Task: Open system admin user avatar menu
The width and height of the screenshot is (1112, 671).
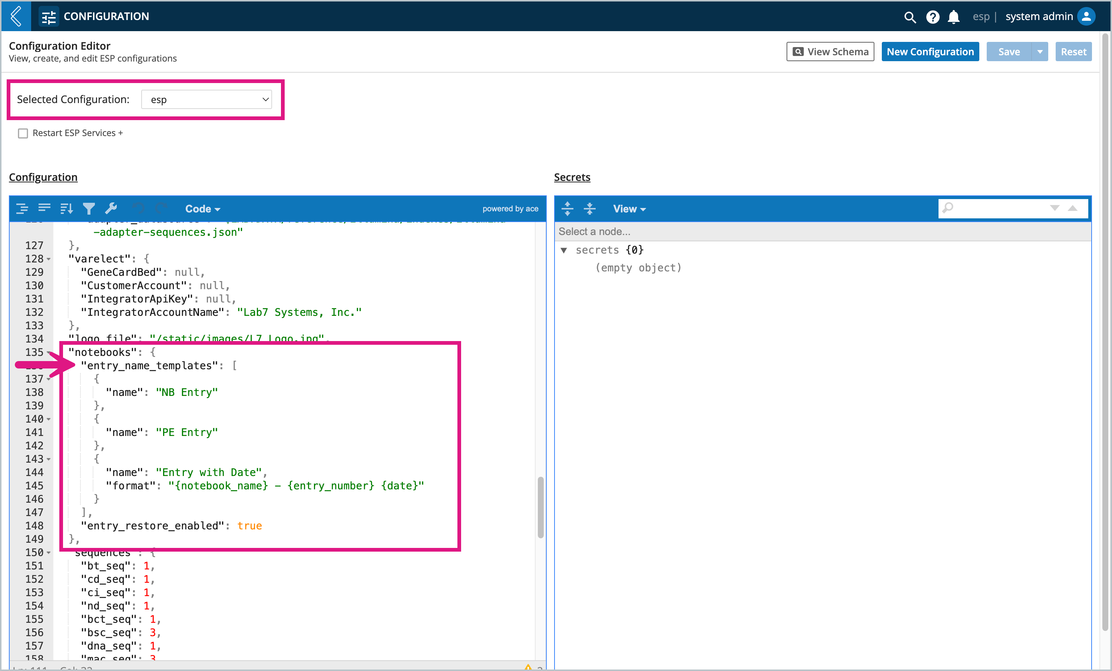Action: click(x=1086, y=17)
